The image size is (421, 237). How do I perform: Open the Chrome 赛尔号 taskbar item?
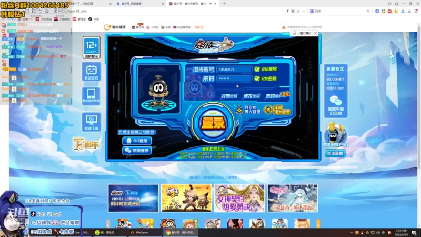181,232
